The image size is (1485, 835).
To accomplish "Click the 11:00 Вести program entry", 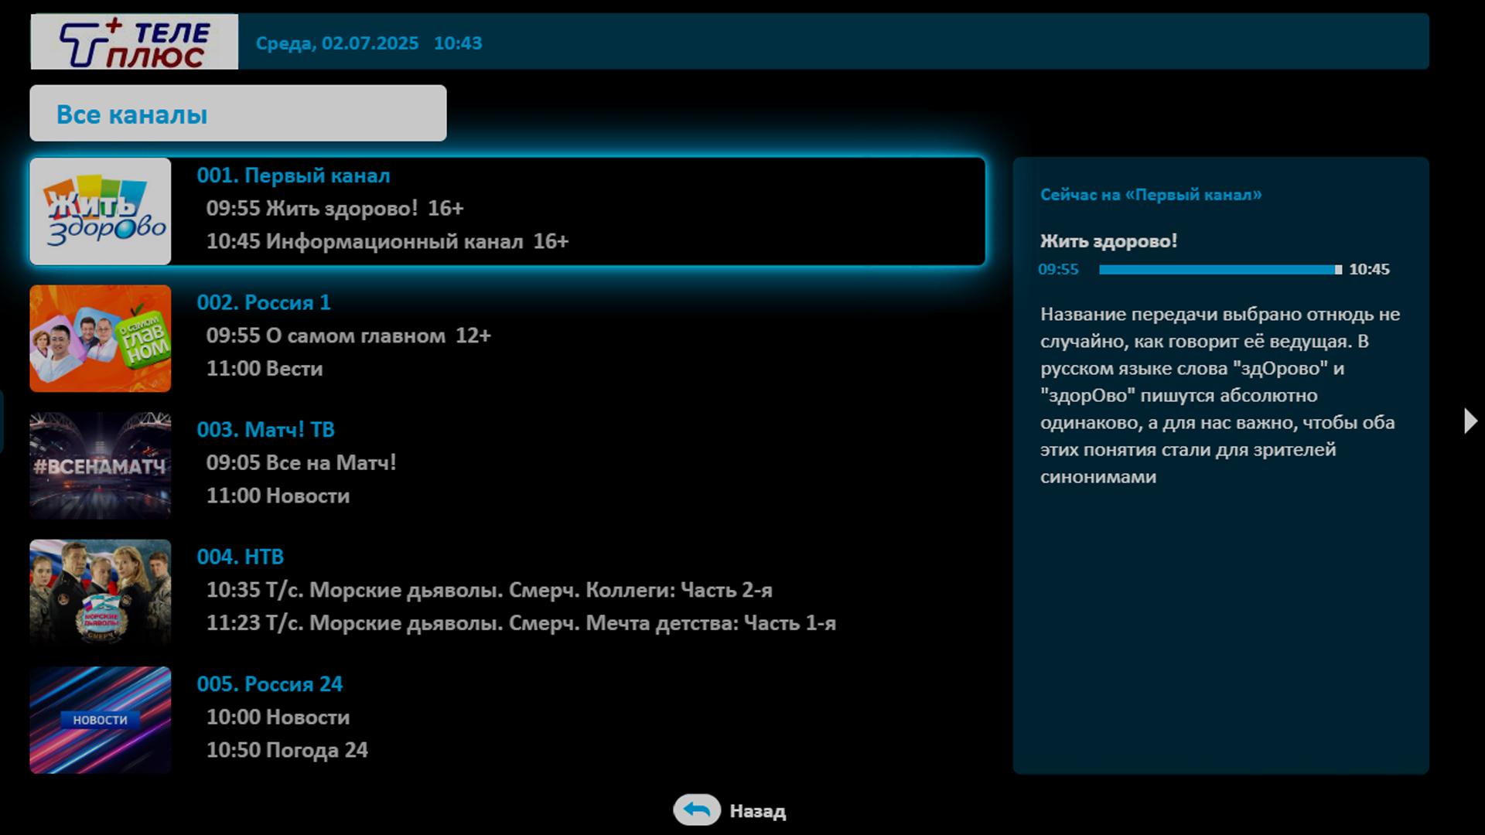I will [264, 369].
